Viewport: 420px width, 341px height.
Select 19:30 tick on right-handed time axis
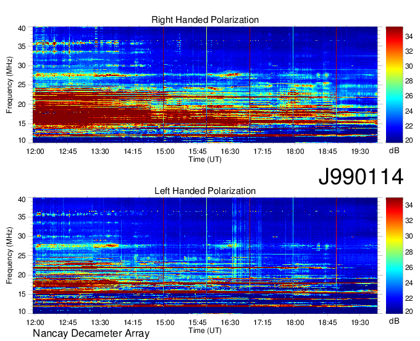click(x=360, y=151)
